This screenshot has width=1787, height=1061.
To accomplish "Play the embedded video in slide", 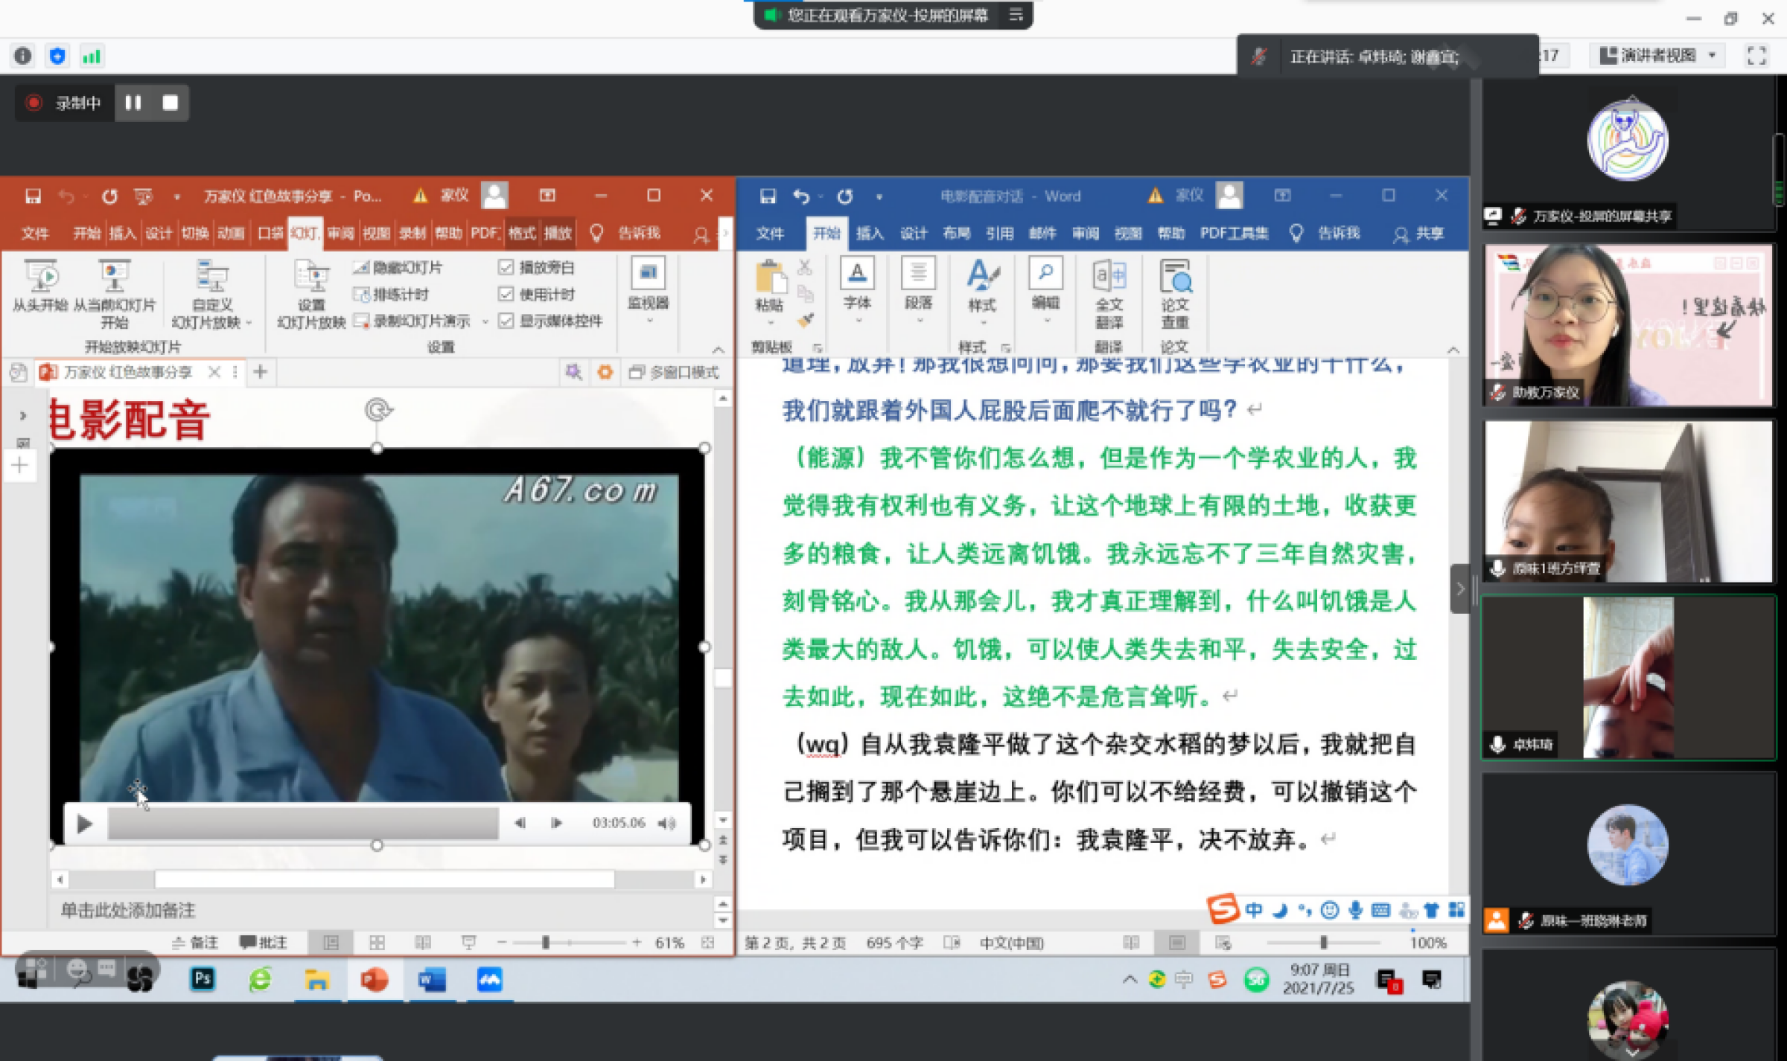I will pyautogui.click(x=84, y=824).
